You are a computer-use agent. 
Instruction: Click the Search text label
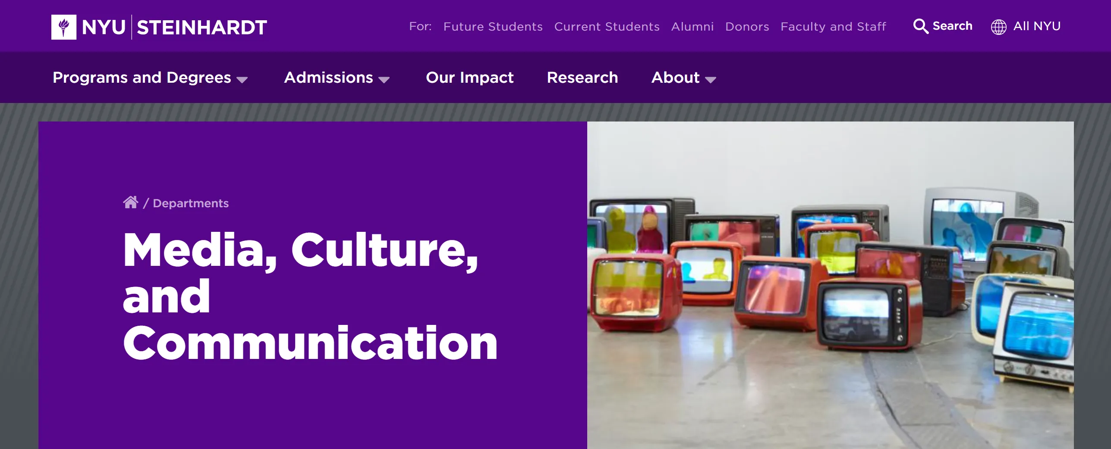952,26
